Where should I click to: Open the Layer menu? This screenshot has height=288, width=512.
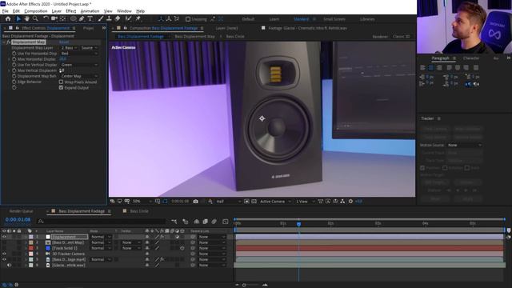coord(57,11)
